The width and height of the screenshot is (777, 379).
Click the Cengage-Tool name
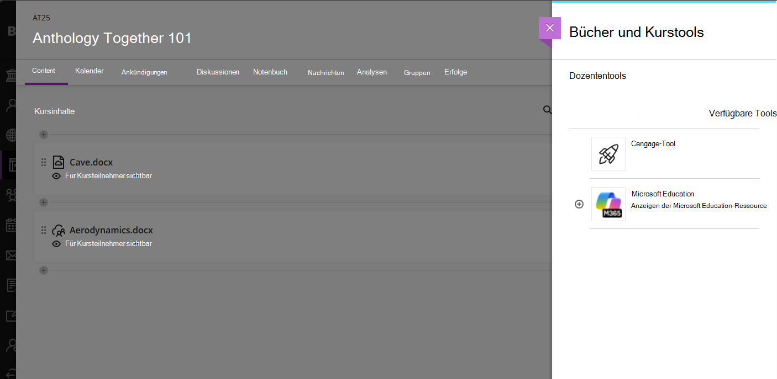653,143
